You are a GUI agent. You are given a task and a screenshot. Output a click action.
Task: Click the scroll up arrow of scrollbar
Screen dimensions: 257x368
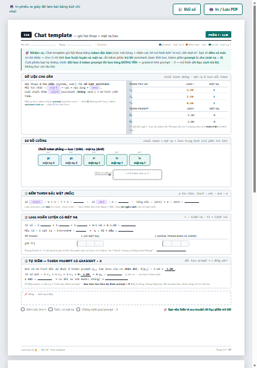pos(255,2)
